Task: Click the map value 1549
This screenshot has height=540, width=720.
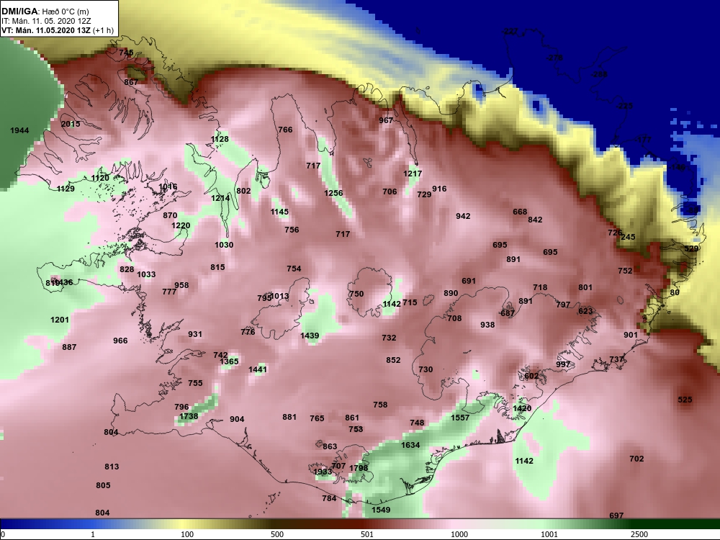Action: click(x=381, y=510)
